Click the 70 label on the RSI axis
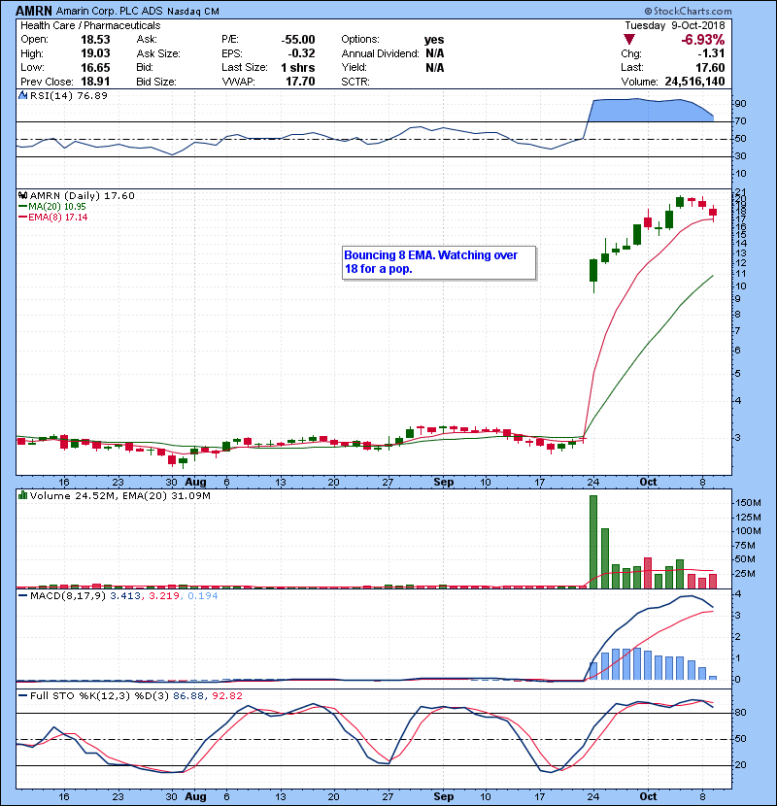The height and width of the screenshot is (806, 777). (x=740, y=121)
